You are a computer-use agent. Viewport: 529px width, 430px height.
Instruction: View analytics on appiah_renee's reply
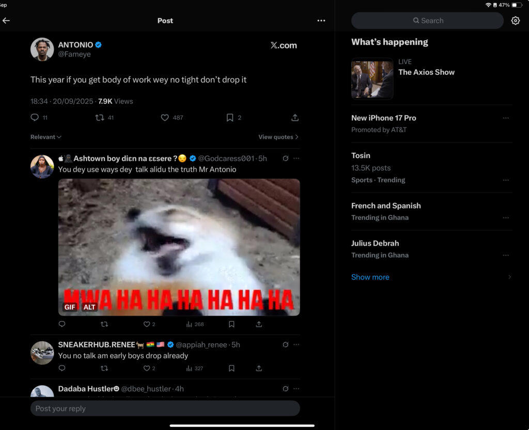[190, 369]
